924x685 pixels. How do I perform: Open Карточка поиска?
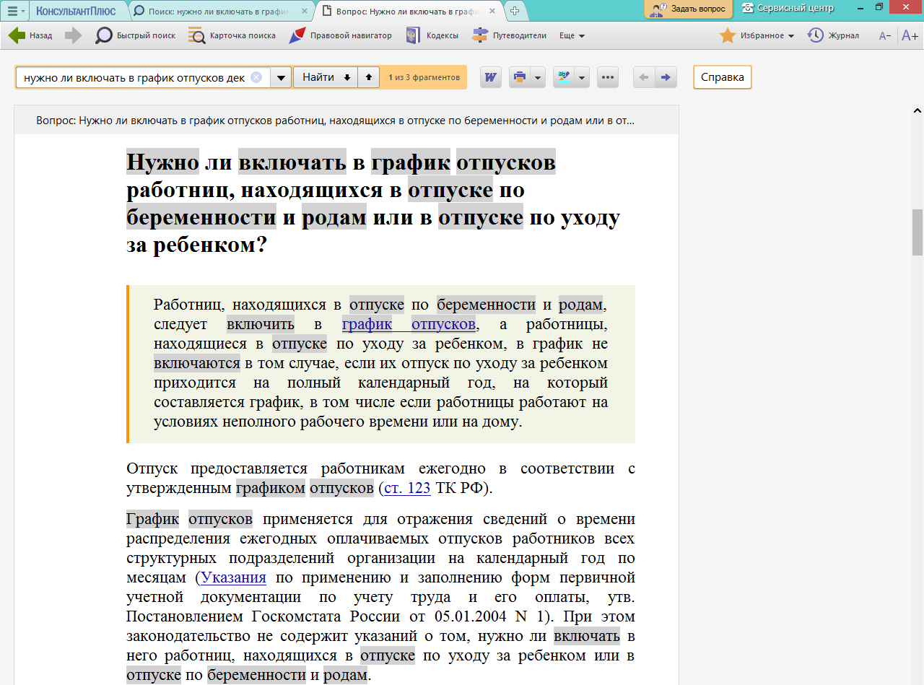point(232,35)
